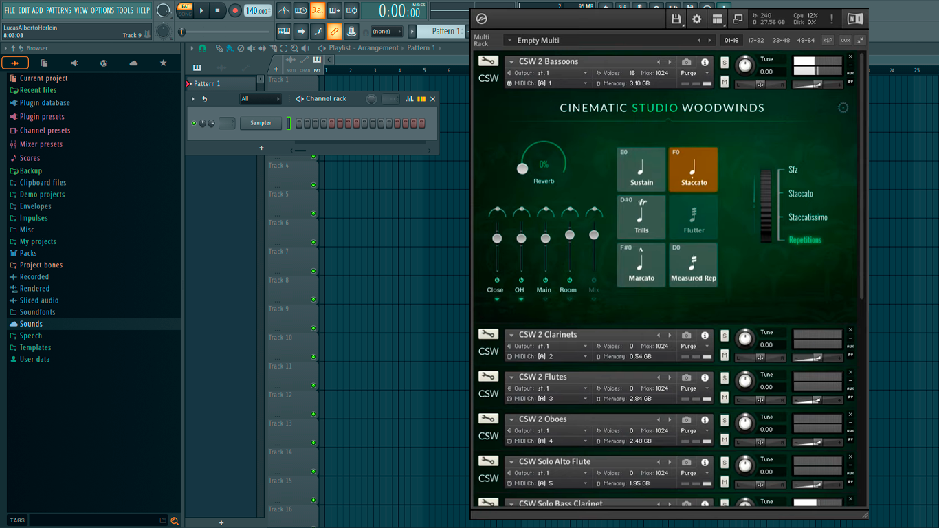Solo the CSW 2 Bassoons instrument
The image size is (939, 528).
point(725,63)
